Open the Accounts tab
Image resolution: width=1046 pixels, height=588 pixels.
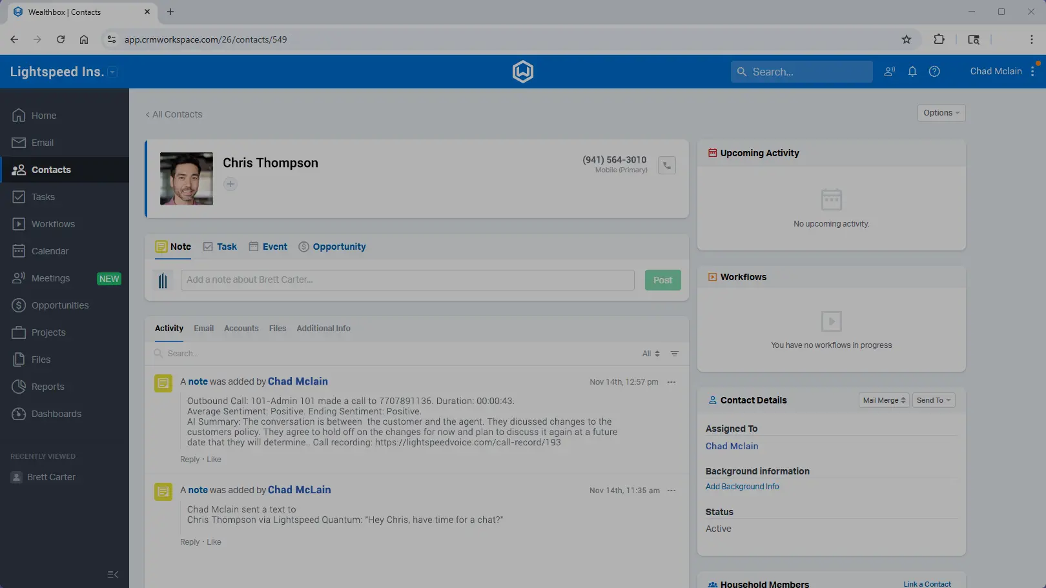pyautogui.click(x=241, y=329)
